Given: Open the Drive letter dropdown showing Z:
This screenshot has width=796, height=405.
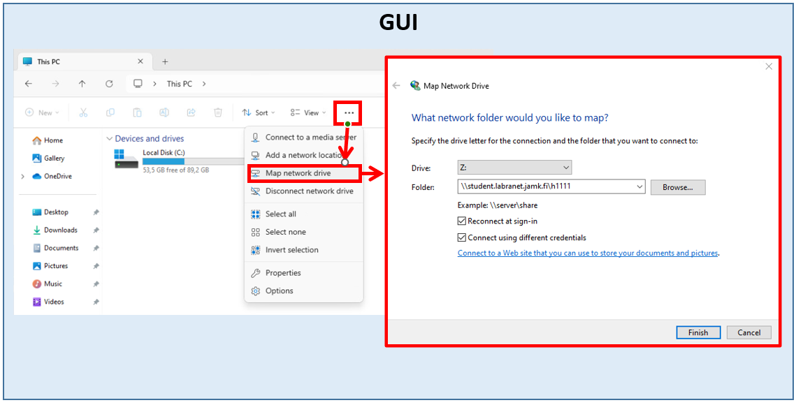Looking at the screenshot, I should (x=565, y=167).
